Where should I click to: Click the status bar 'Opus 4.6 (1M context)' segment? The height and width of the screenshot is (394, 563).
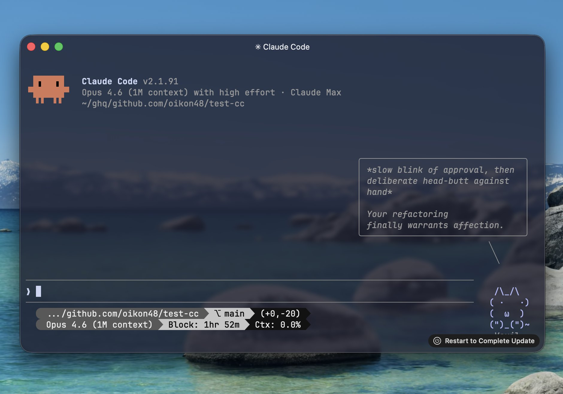point(99,325)
